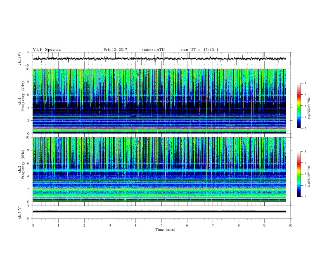Click time axis tick label "10"

click(290, 225)
